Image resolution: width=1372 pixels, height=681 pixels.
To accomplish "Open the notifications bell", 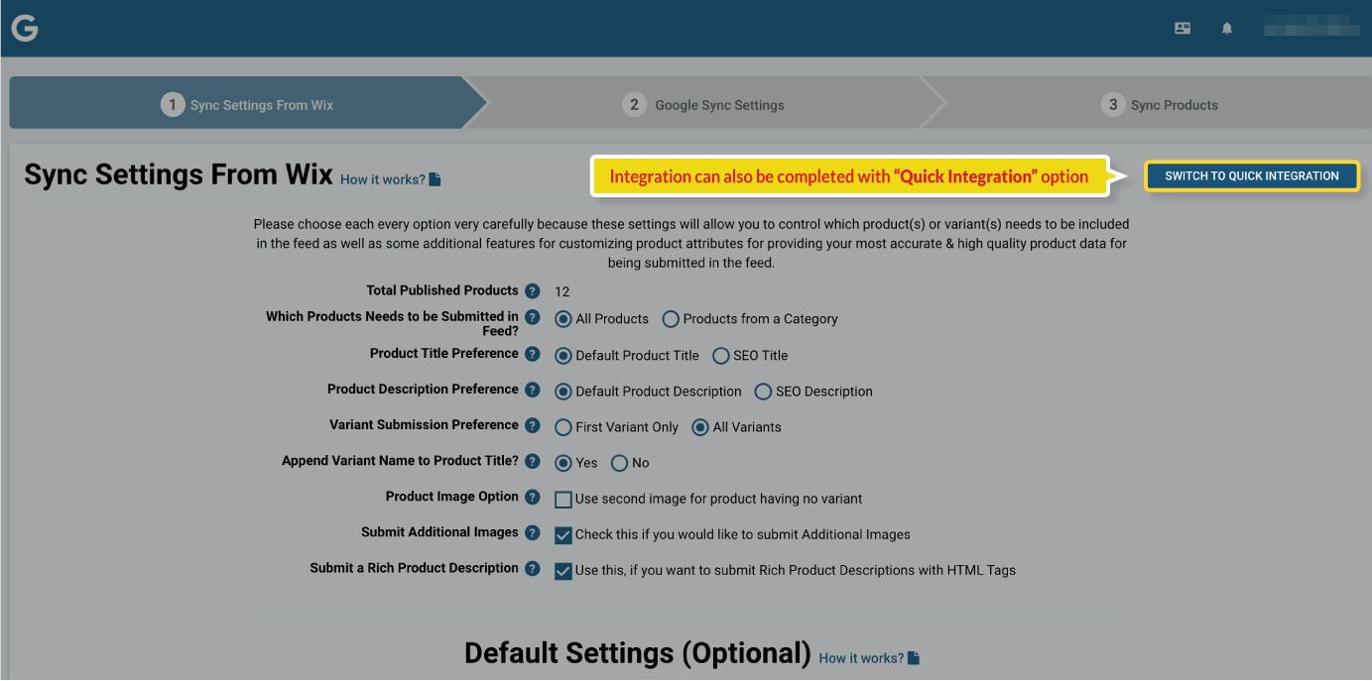I will [1227, 29].
